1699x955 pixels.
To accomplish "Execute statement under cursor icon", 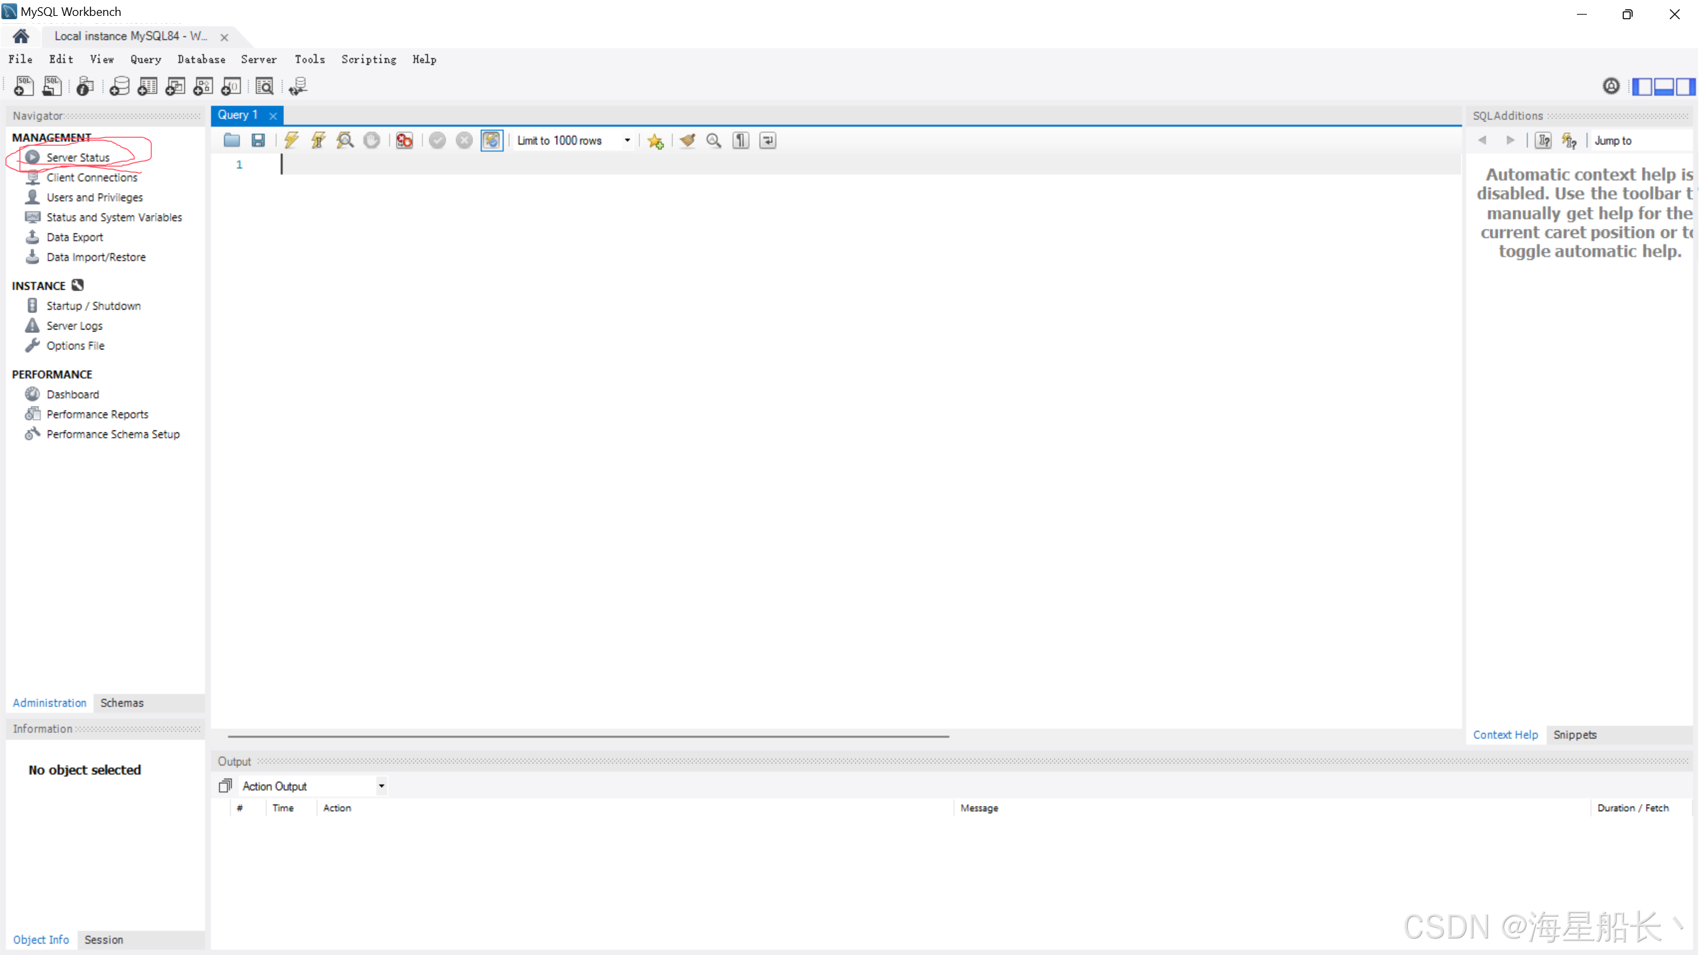I will [x=318, y=140].
